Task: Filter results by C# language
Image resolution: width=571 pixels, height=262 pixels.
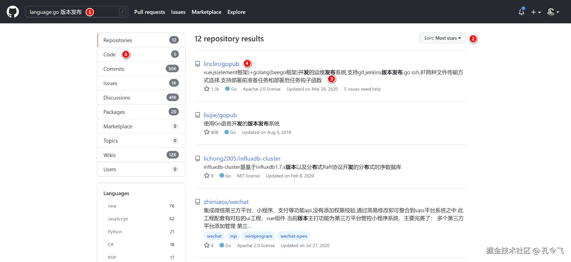Action: tap(141, 244)
